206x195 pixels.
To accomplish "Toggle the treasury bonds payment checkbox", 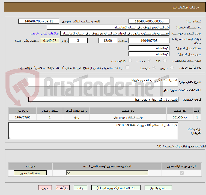I will (127, 68).
